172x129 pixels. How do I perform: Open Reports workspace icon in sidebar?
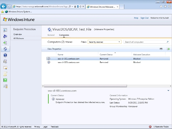coord(5,80)
